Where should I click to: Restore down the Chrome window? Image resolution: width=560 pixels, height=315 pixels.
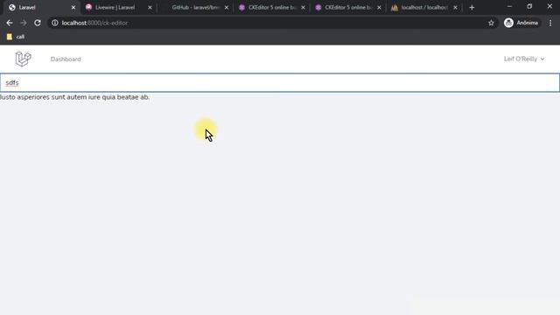pyautogui.click(x=529, y=6)
